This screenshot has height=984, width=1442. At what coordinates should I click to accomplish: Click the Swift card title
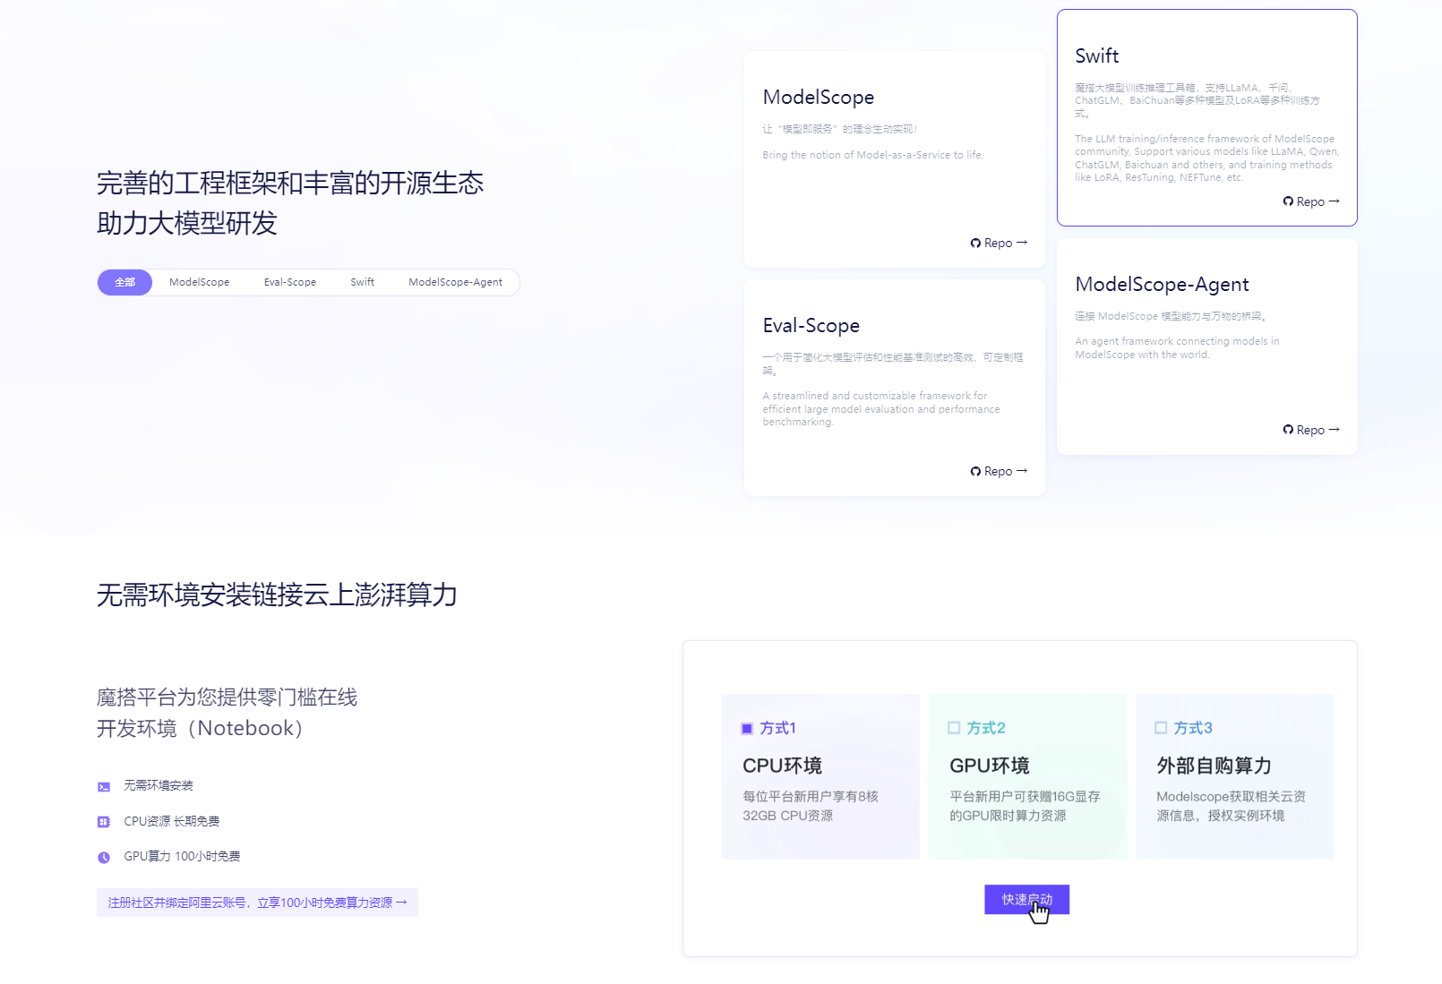(1097, 56)
